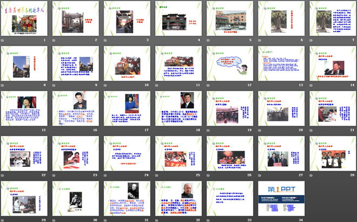Screen dimensions: 357x222
Task: Preview animation via star under slide 3
Action: pos(106,40)
